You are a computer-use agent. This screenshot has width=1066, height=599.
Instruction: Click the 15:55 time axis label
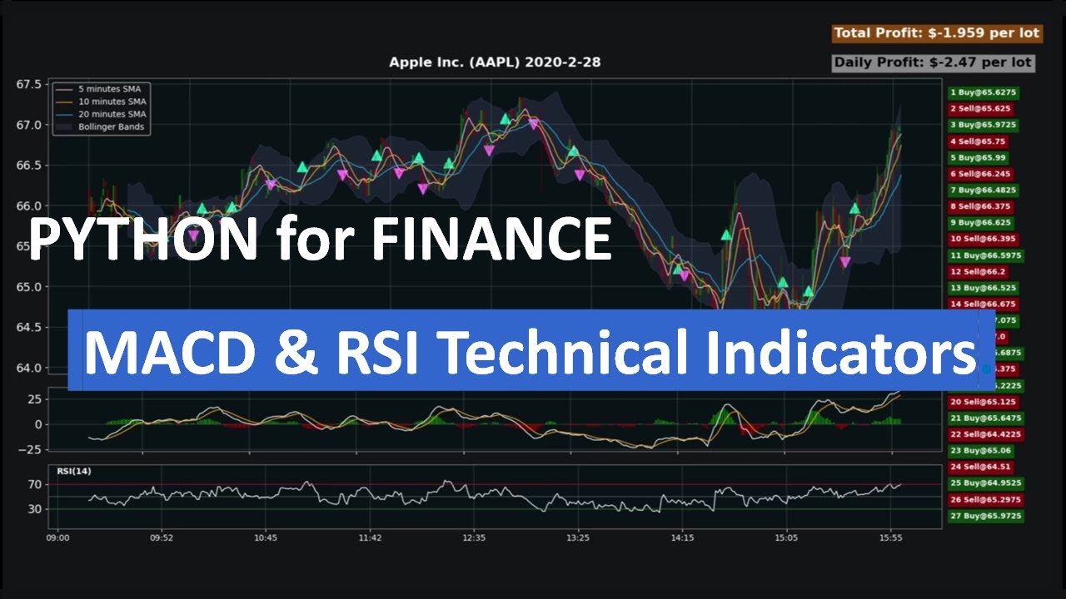coord(890,538)
